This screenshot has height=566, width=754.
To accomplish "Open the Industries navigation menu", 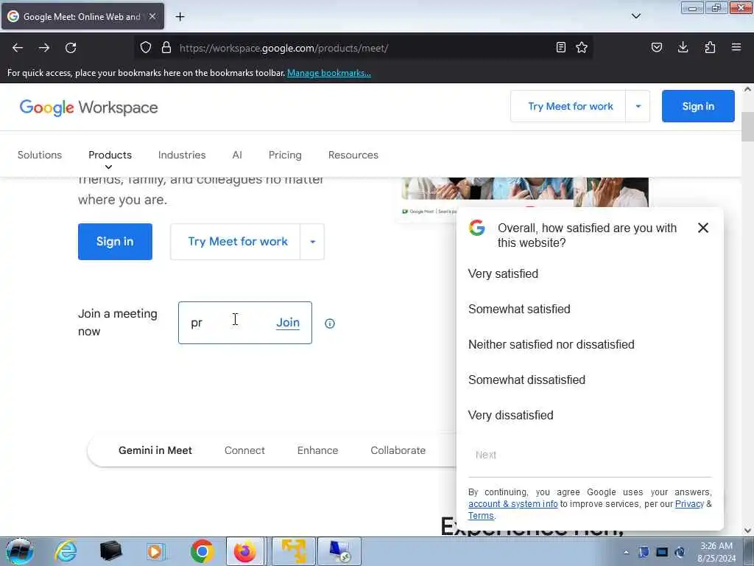I will [x=182, y=155].
